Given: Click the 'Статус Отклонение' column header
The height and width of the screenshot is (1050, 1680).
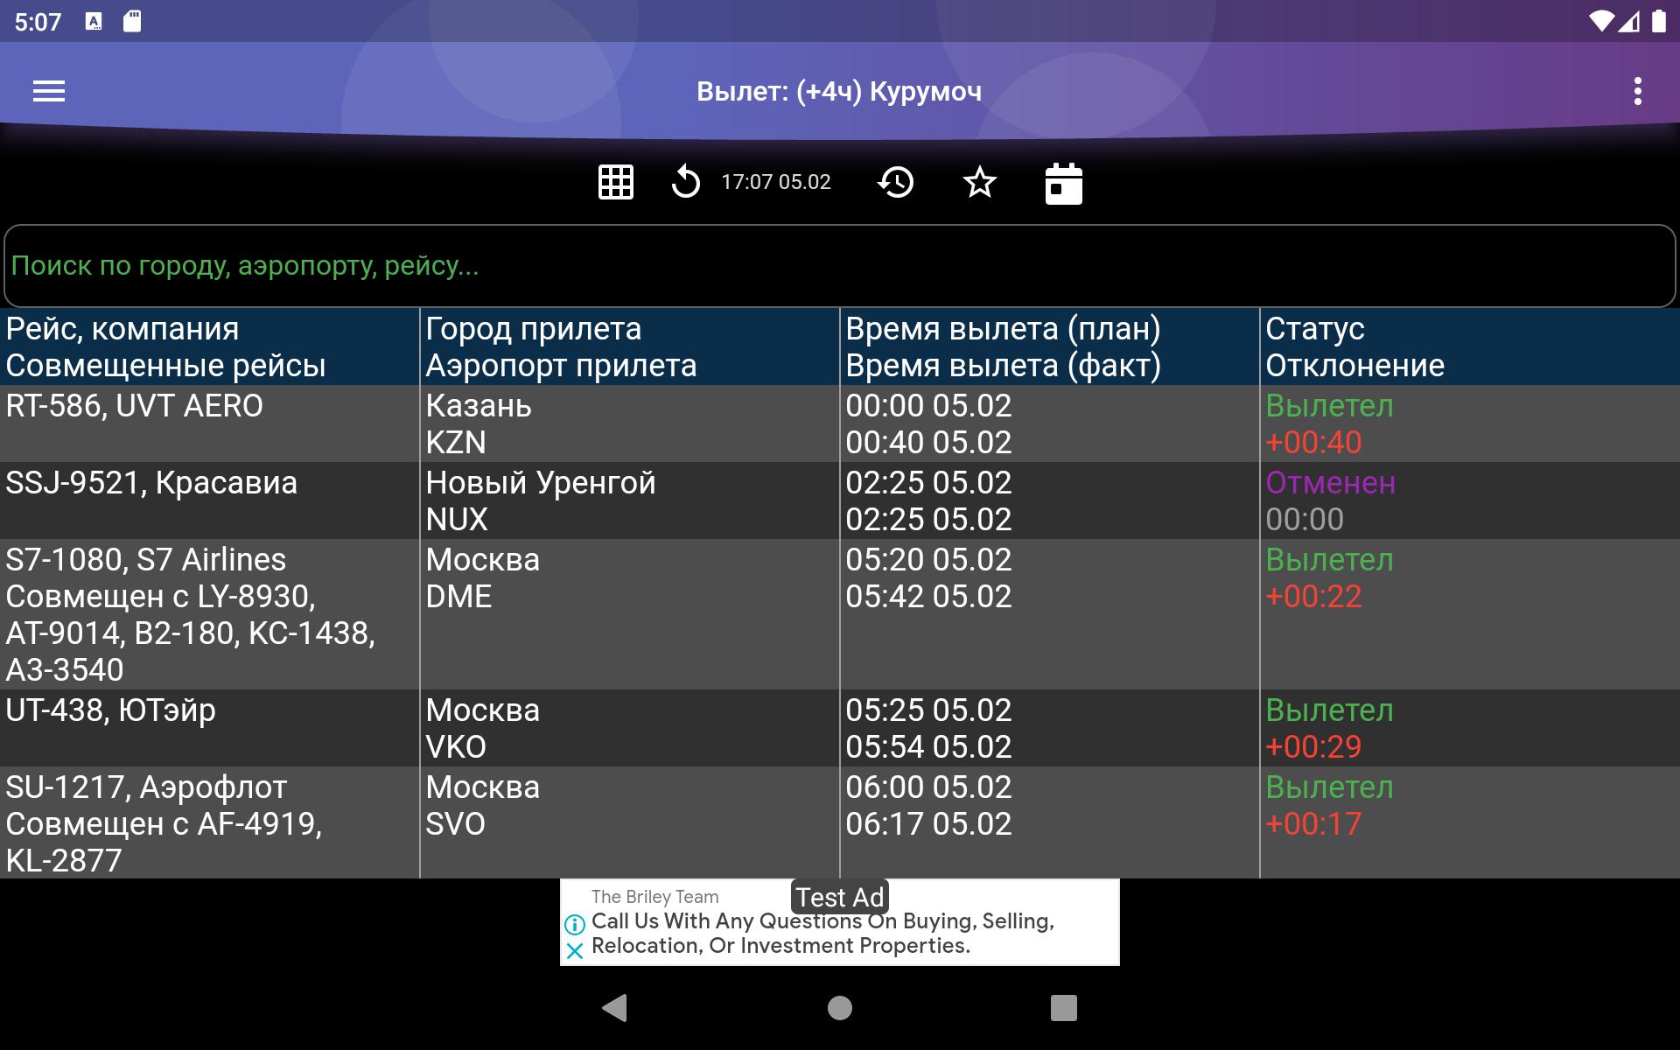Looking at the screenshot, I should 1470,346.
